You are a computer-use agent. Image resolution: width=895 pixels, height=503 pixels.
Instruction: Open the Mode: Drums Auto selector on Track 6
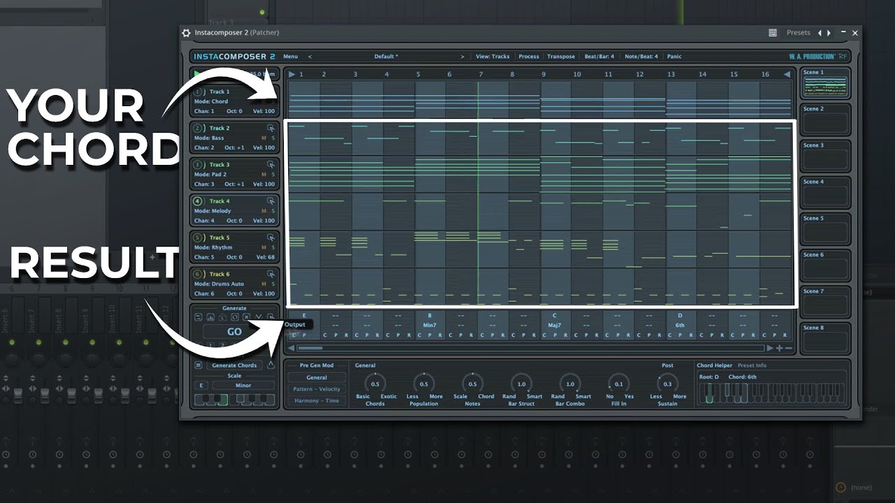(219, 284)
